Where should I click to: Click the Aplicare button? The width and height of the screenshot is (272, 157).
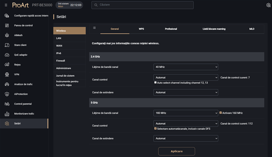(177, 151)
